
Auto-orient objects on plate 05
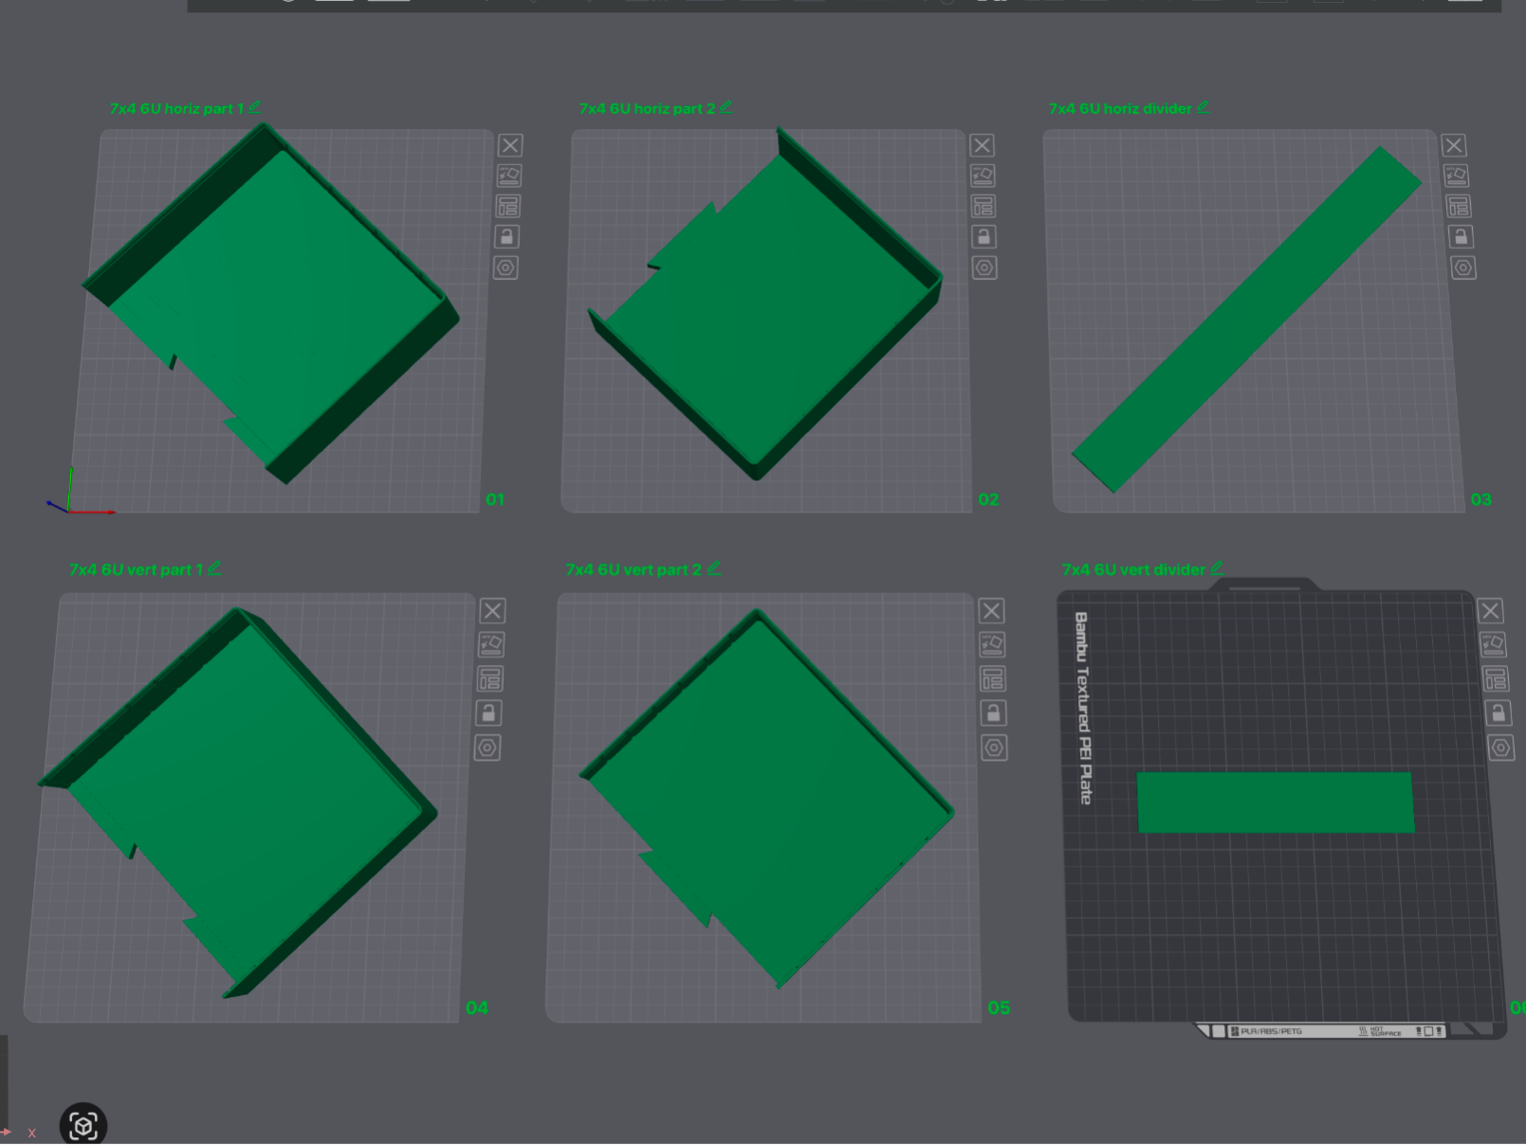tap(992, 645)
